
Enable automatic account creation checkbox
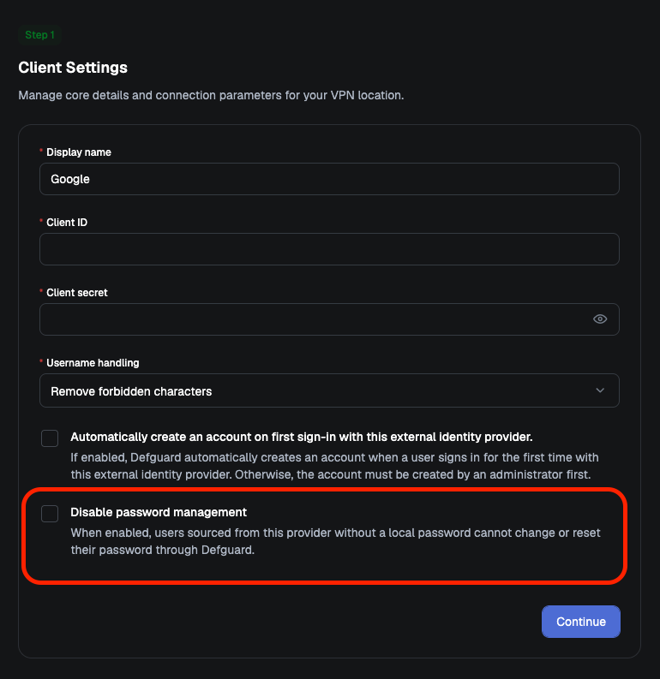click(x=50, y=438)
